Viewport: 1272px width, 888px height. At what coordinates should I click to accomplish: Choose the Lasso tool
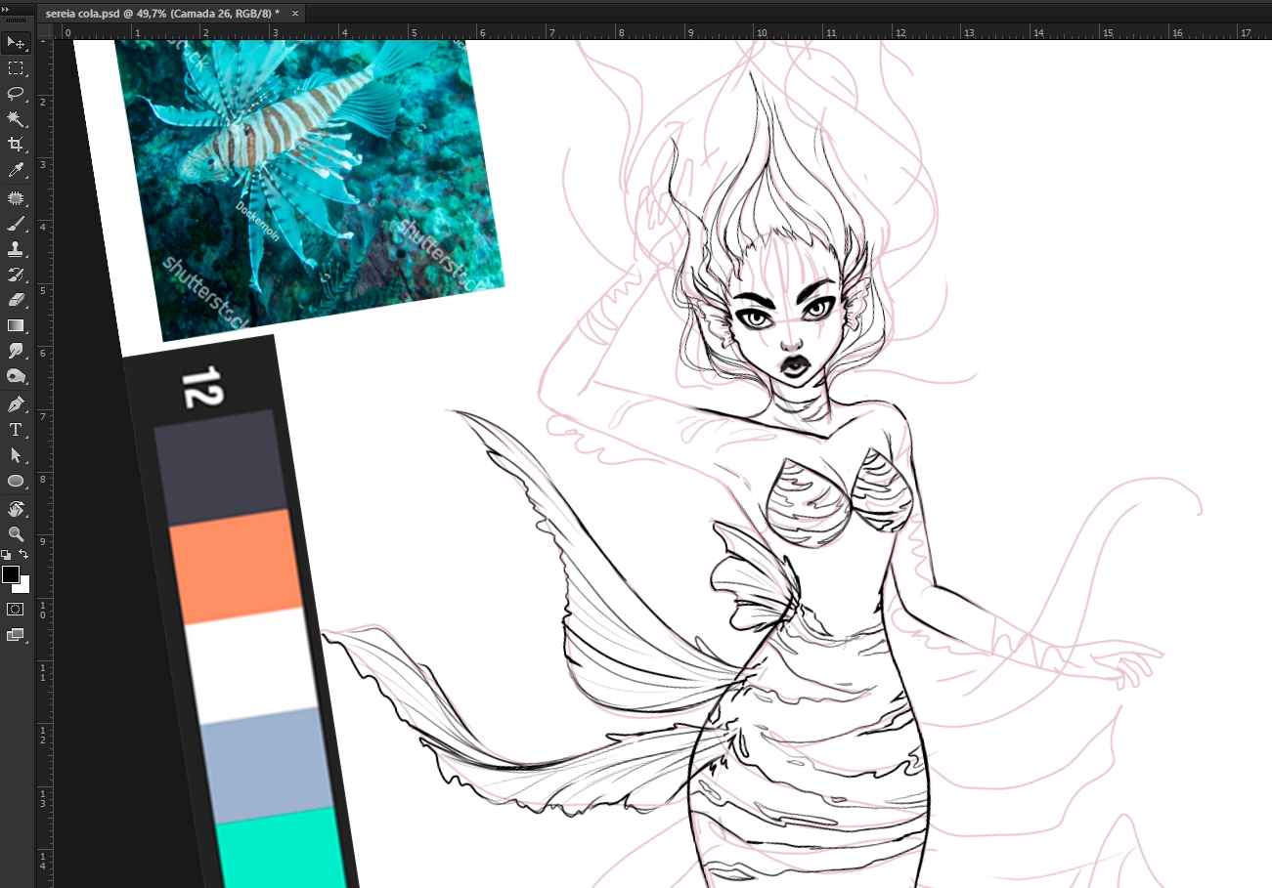click(x=16, y=94)
